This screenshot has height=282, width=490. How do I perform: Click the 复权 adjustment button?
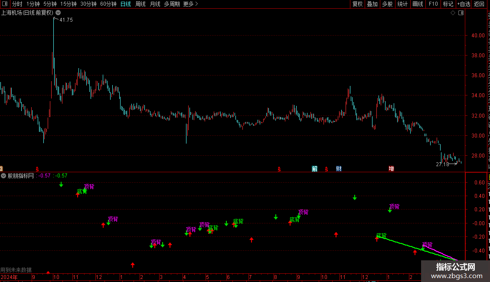click(x=357, y=4)
